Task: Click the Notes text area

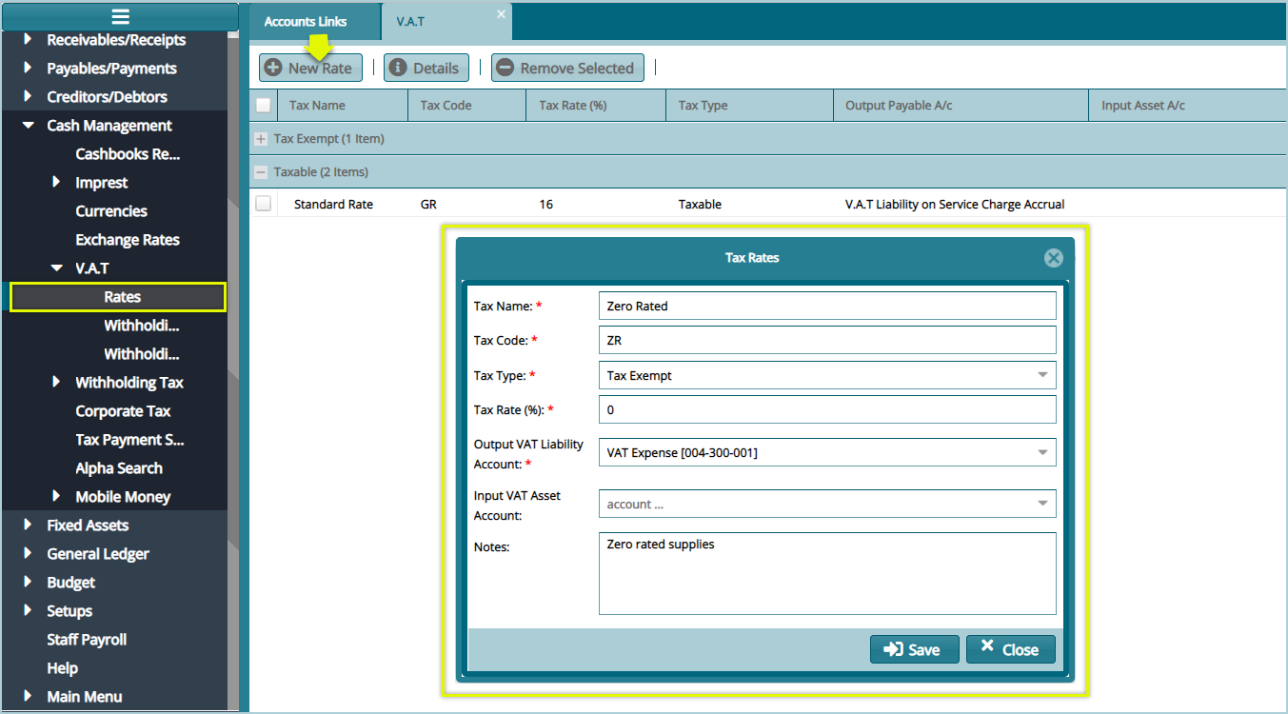Action: (827, 573)
